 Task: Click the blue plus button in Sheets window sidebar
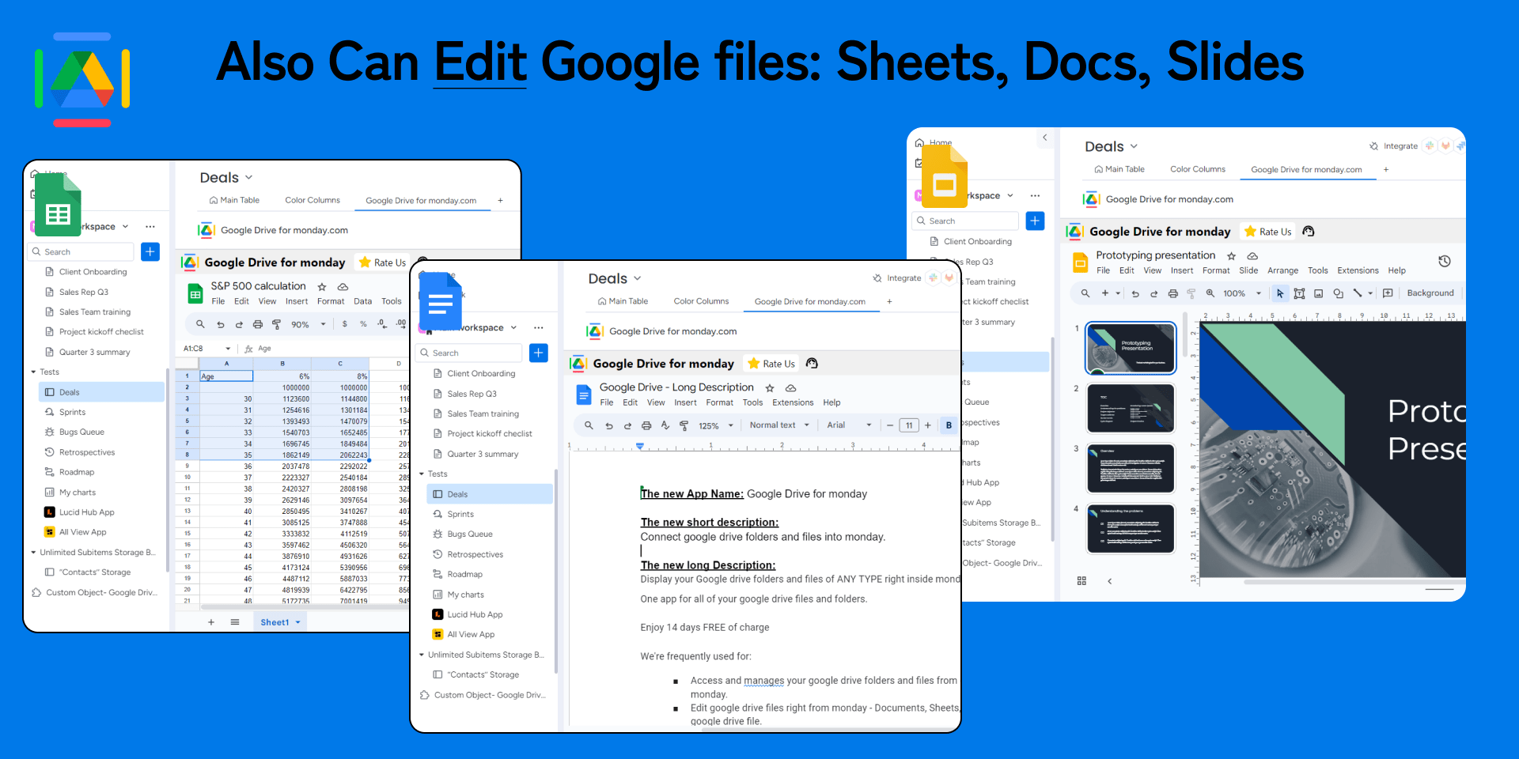[150, 251]
